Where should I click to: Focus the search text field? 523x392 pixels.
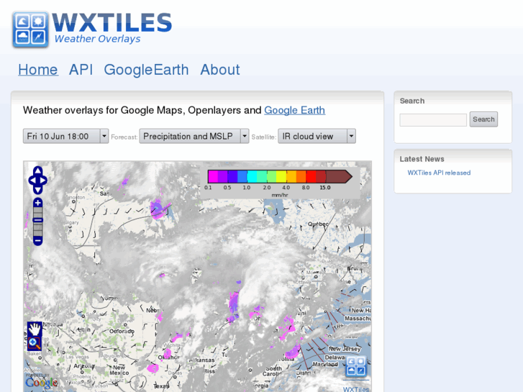[x=433, y=120]
